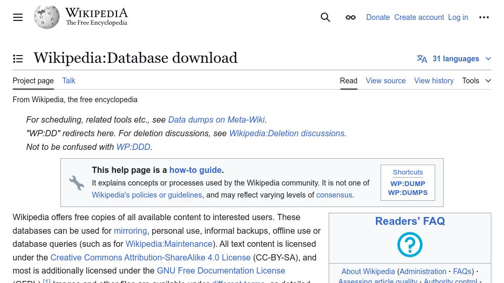This screenshot has width=504, height=283.
Task: Click the Readers' FAQ heading link
Action: 410,221
